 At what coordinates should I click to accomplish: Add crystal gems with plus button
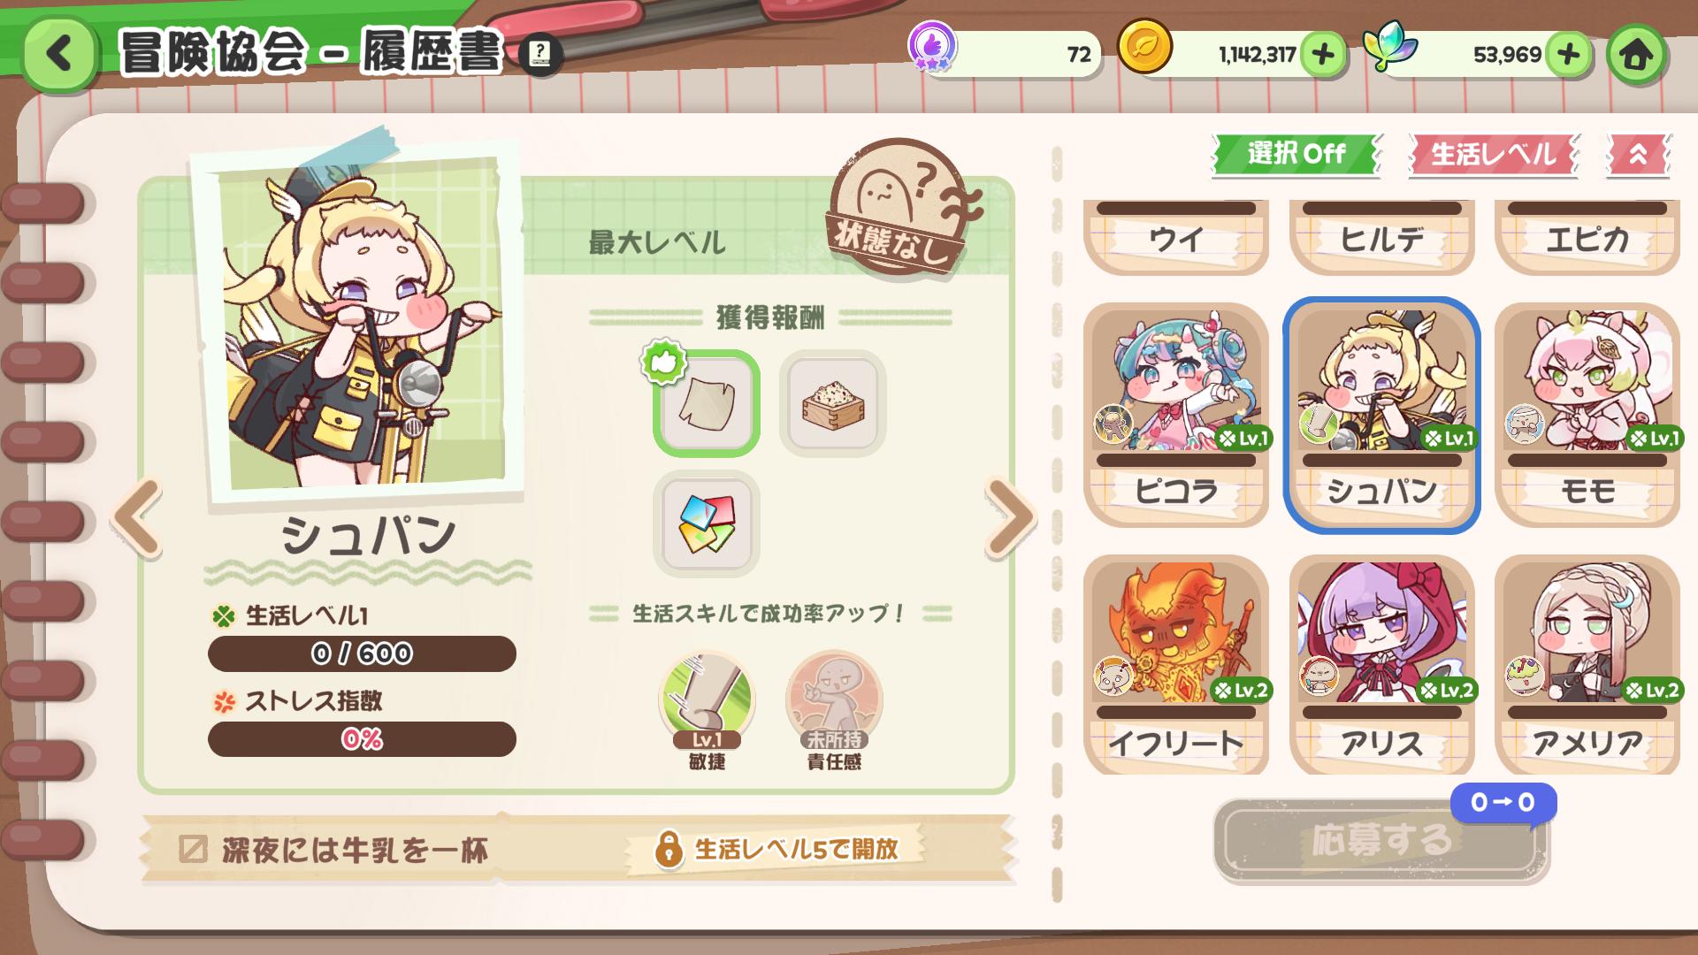click(1569, 55)
